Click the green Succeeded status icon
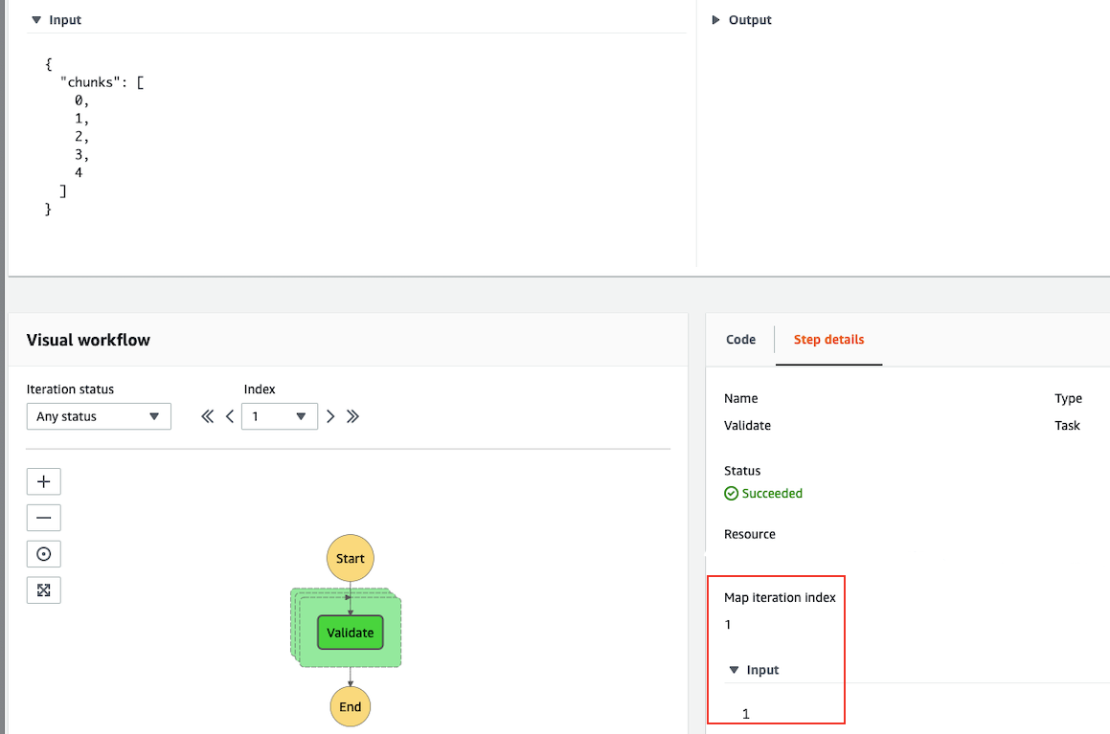The height and width of the screenshot is (734, 1110). [x=732, y=493]
